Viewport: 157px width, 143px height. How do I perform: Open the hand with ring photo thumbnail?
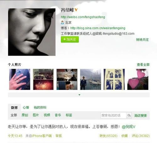(20, 79)
